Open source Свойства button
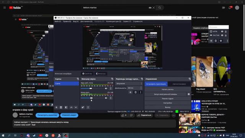This screenshot has height=138, width=245. (87, 74)
